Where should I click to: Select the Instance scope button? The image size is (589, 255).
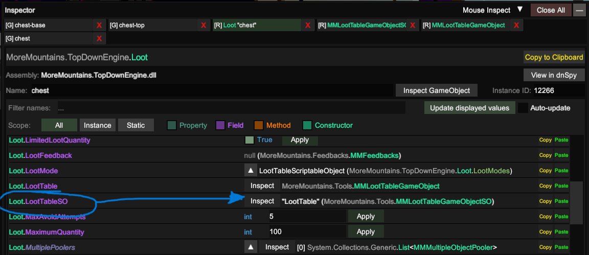pos(97,125)
